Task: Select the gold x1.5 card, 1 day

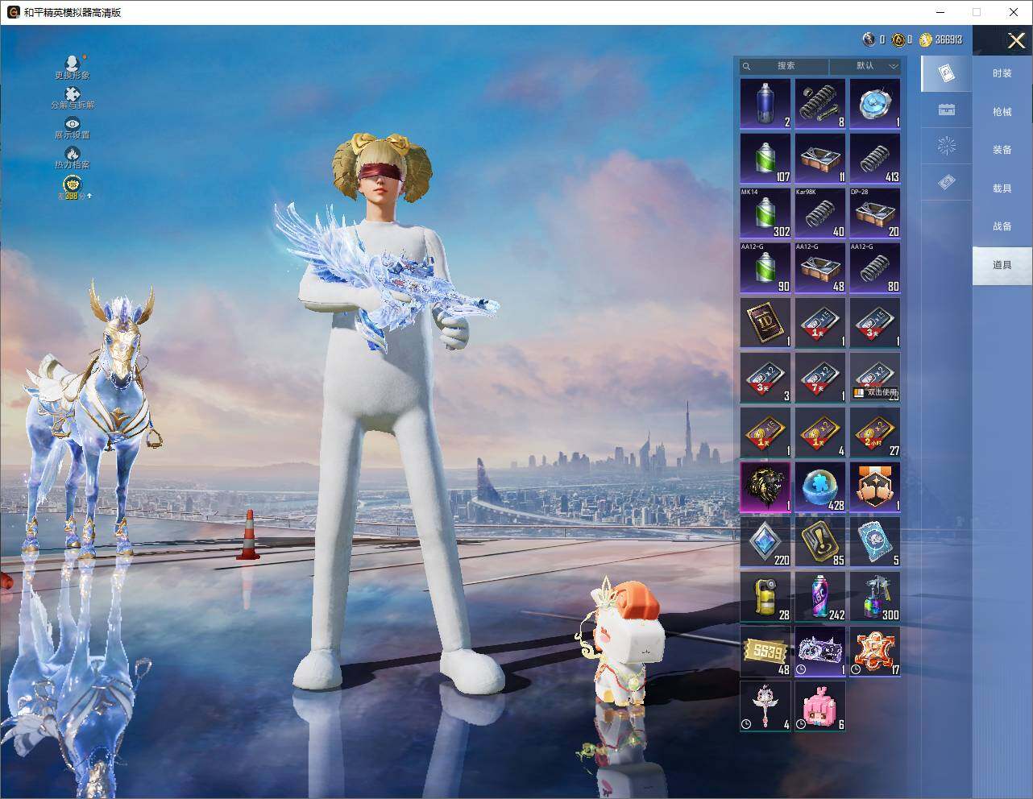Action: pos(765,432)
